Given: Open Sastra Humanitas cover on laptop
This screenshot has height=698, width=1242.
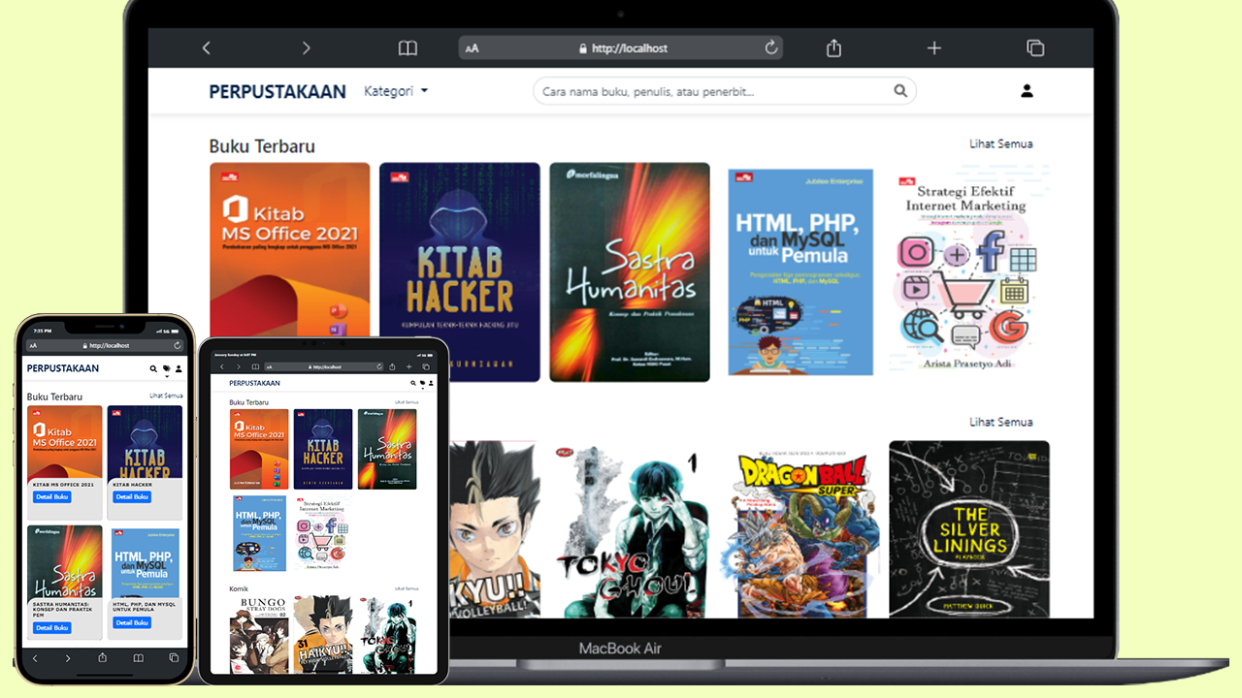Looking at the screenshot, I should point(630,271).
